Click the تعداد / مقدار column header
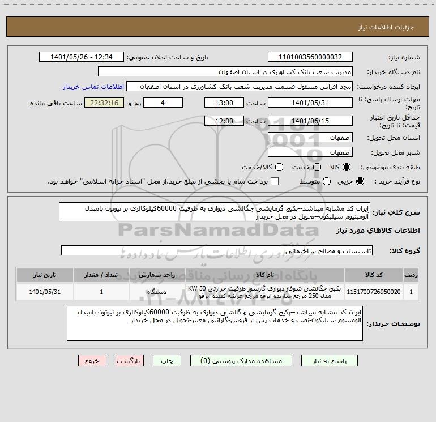436x422 pixels. (x=101, y=275)
